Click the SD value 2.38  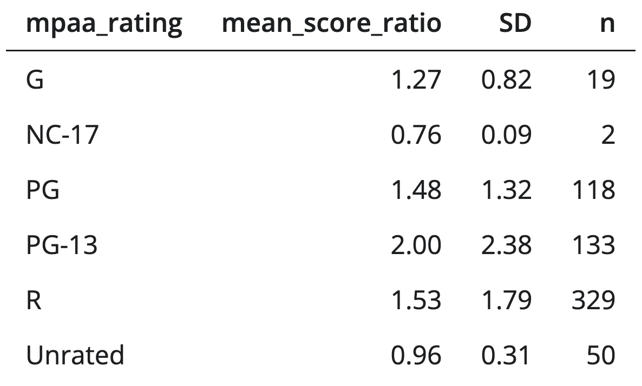click(506, 245)
